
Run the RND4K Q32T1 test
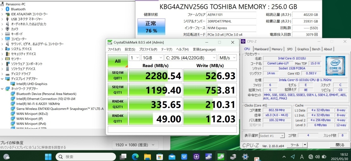(x=118, y=104)
